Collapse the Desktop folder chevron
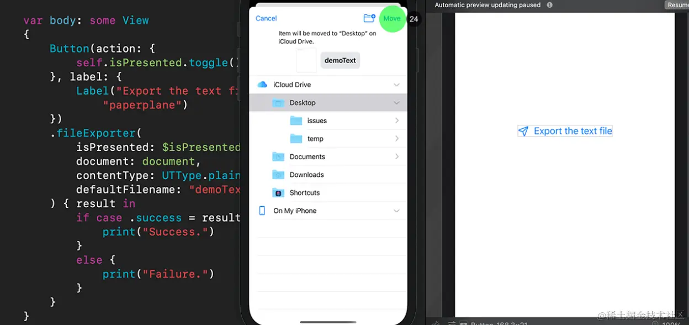The image size is (689, 325). tap(396, 103)
